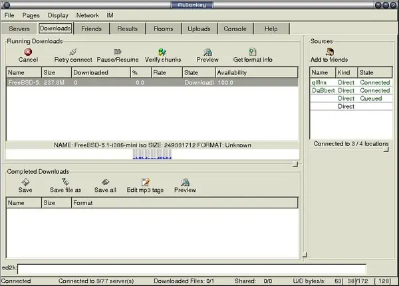Viewport: 399px width, 286px height.
Task: Click the Save file as icon
Action: [x=65, y=182]
